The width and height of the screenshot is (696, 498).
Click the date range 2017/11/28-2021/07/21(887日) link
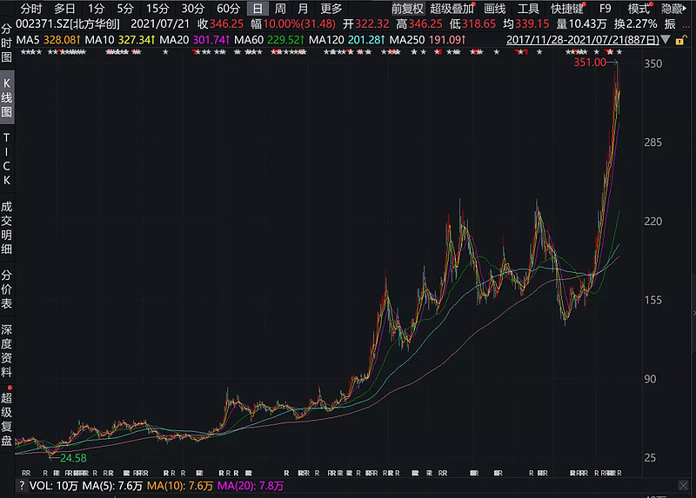point(583,40)
